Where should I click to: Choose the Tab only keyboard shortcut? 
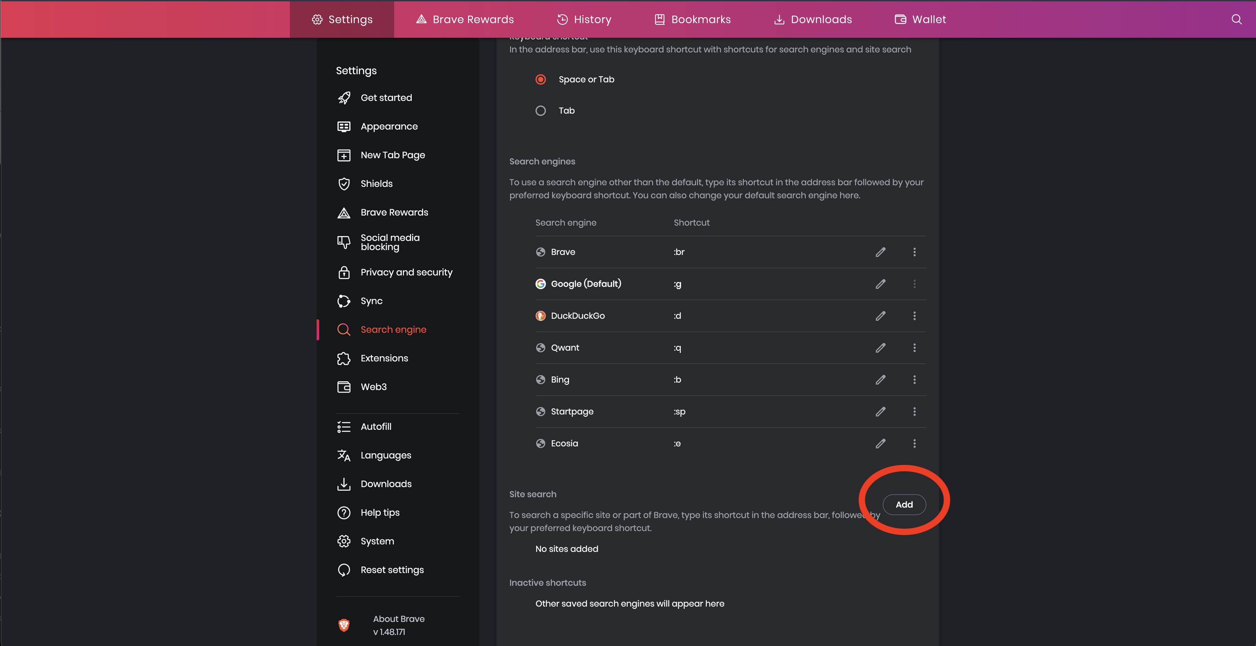[540, 111]
